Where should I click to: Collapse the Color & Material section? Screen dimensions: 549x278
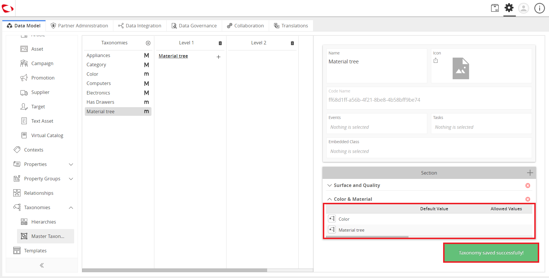[x=329, y=199]
